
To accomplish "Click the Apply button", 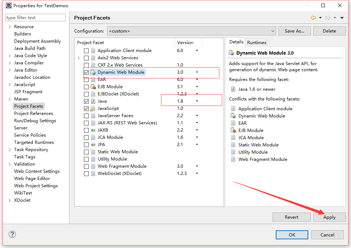I will click(329, 217).
